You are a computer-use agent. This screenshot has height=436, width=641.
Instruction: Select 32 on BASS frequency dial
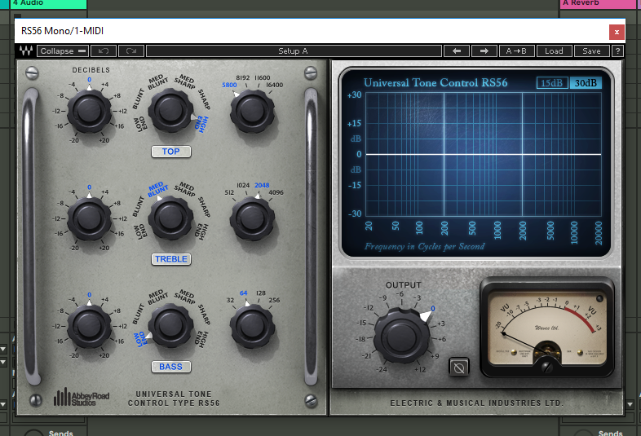(x=230, y=300)
